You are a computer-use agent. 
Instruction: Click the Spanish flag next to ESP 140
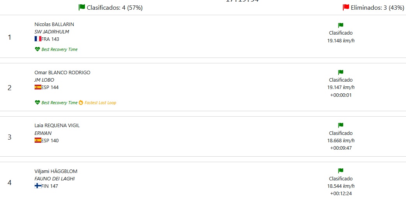pyautogui.click(x=38, y=140)
